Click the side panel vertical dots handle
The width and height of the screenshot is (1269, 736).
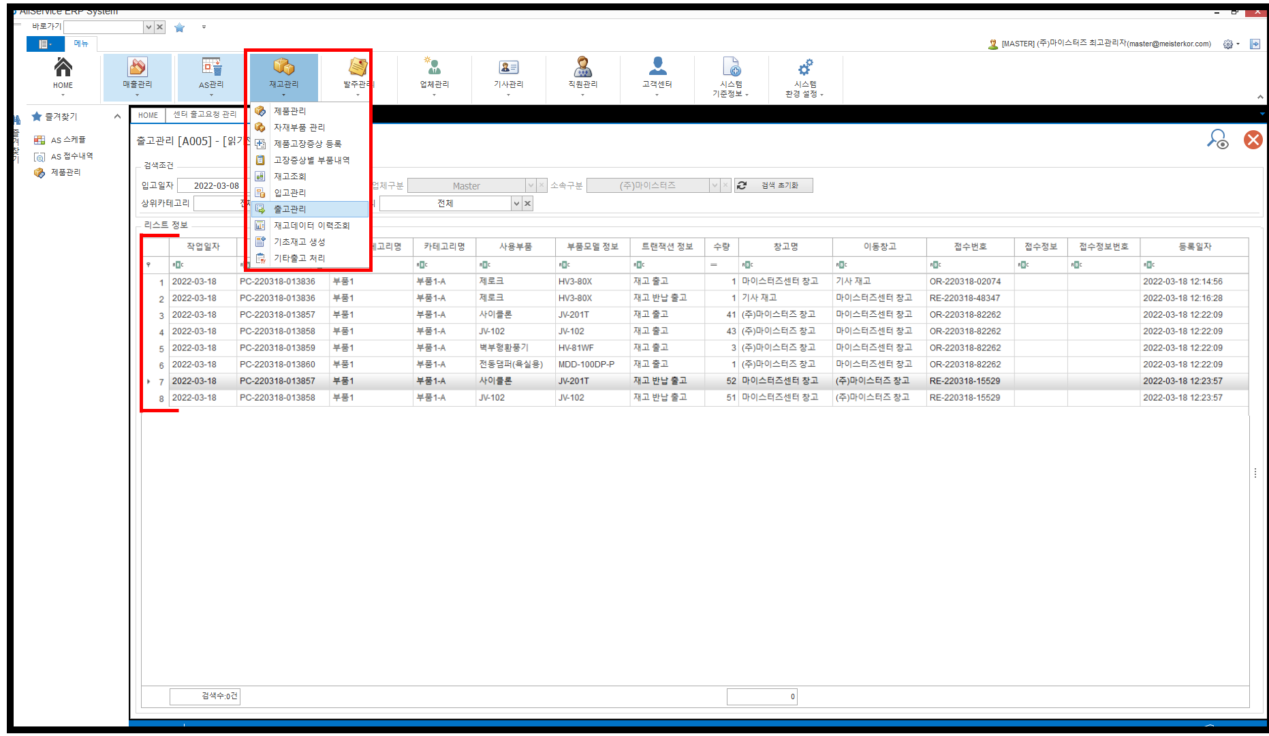(1255, 472)
